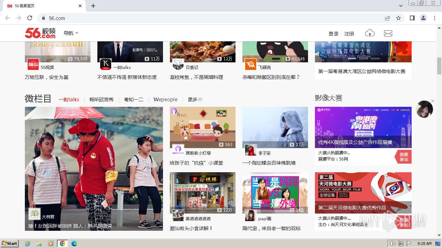Click the 李子柒 channel avatar
Screen dimensions: 442x248
tap(251, 150)
